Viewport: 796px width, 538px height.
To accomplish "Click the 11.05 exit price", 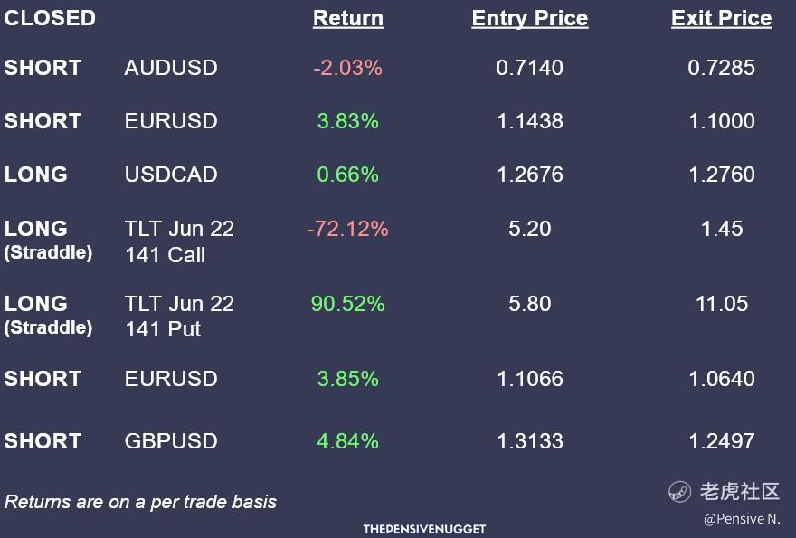I will click(721, 304).
